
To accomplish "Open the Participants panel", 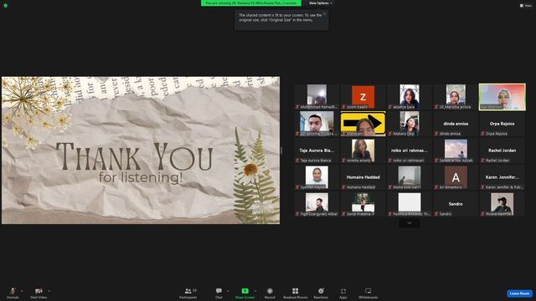I will point(188,293).
